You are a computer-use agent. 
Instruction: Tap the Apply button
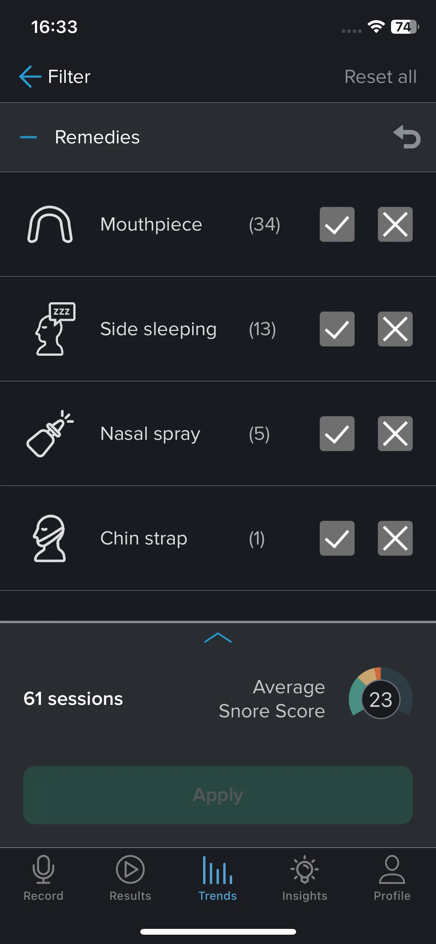pos(218,795)
